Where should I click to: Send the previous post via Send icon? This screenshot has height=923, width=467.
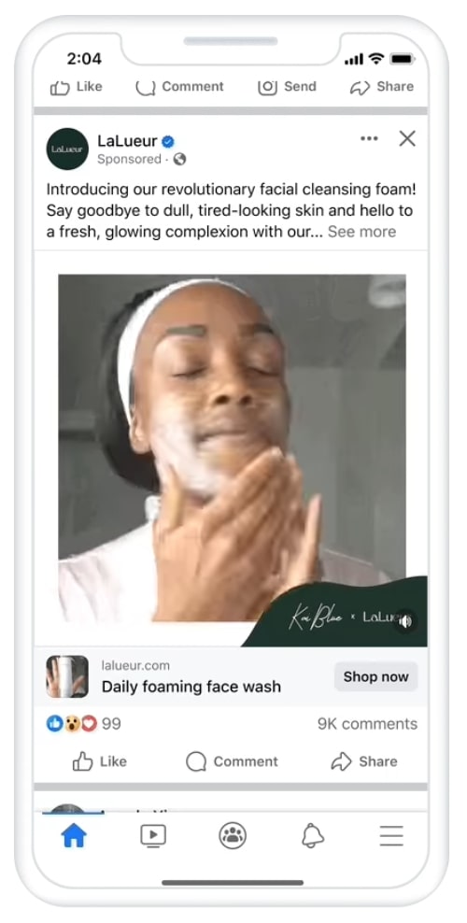point(287,87)
